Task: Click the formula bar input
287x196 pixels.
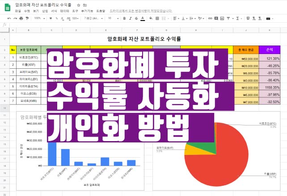Action: pos(148,25)
